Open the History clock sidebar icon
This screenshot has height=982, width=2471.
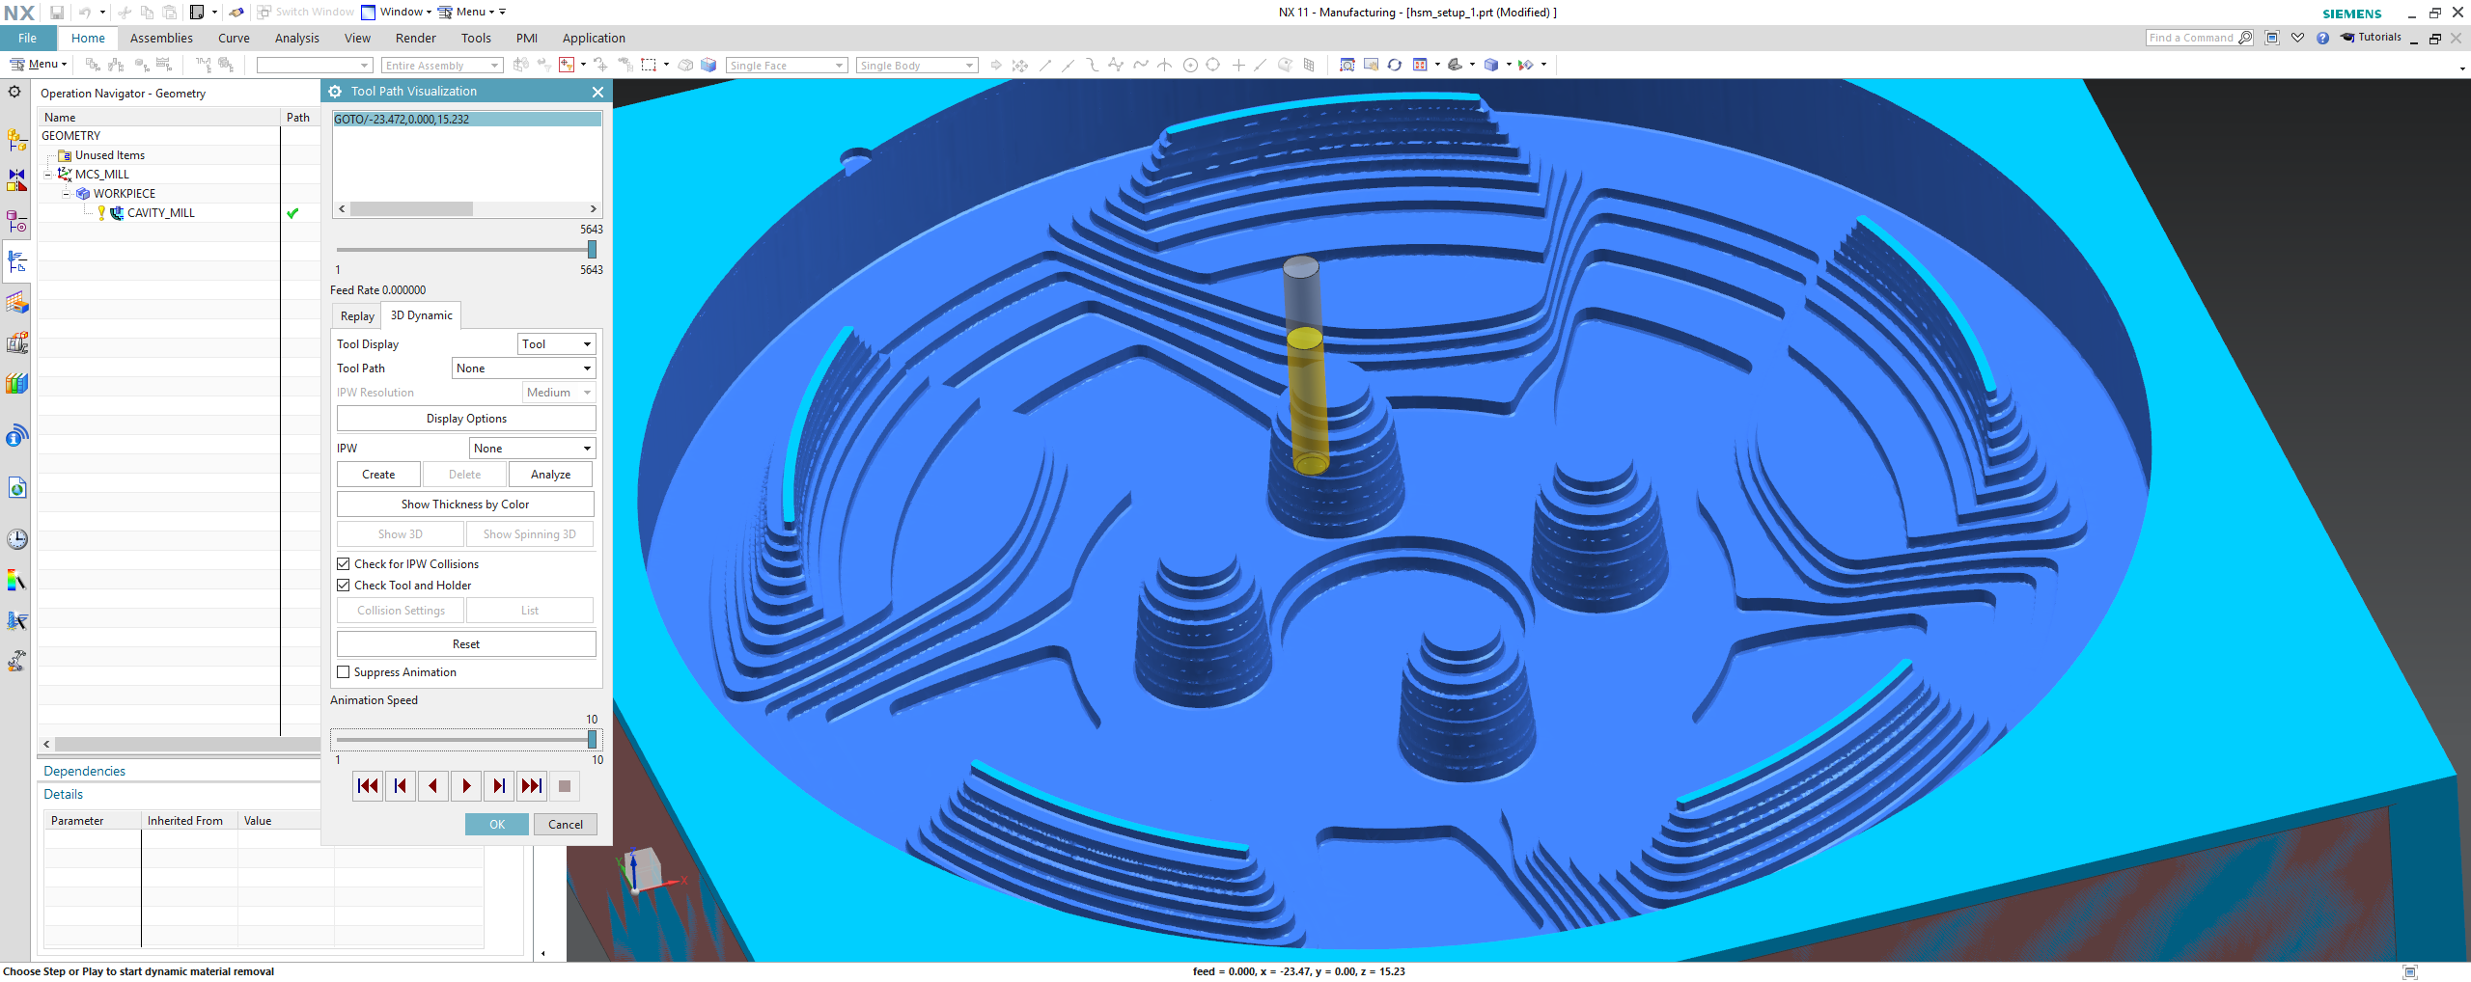[16, 539]
